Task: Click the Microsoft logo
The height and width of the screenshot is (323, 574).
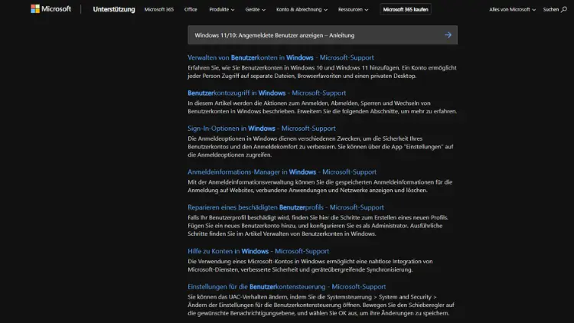Action: point(51,8)
